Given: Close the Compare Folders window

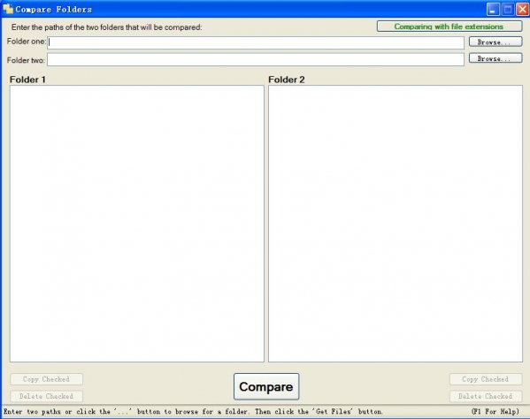Looking at the screenshot, I should coord(522,9).
